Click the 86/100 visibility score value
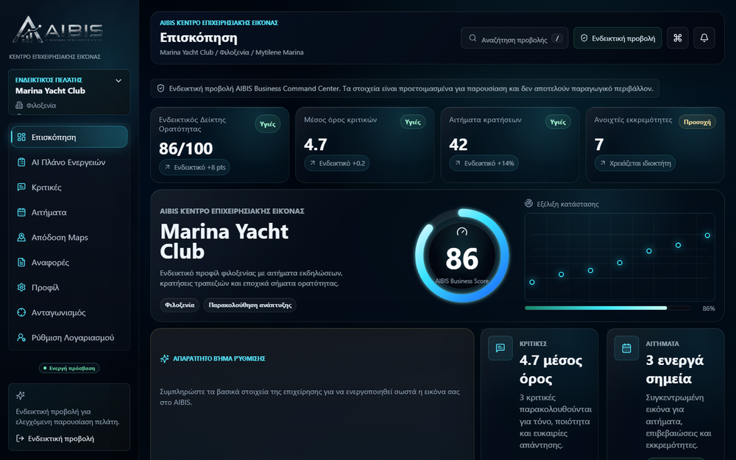The width and height of the screenshot is (736, 460). [x=186, y=149]
